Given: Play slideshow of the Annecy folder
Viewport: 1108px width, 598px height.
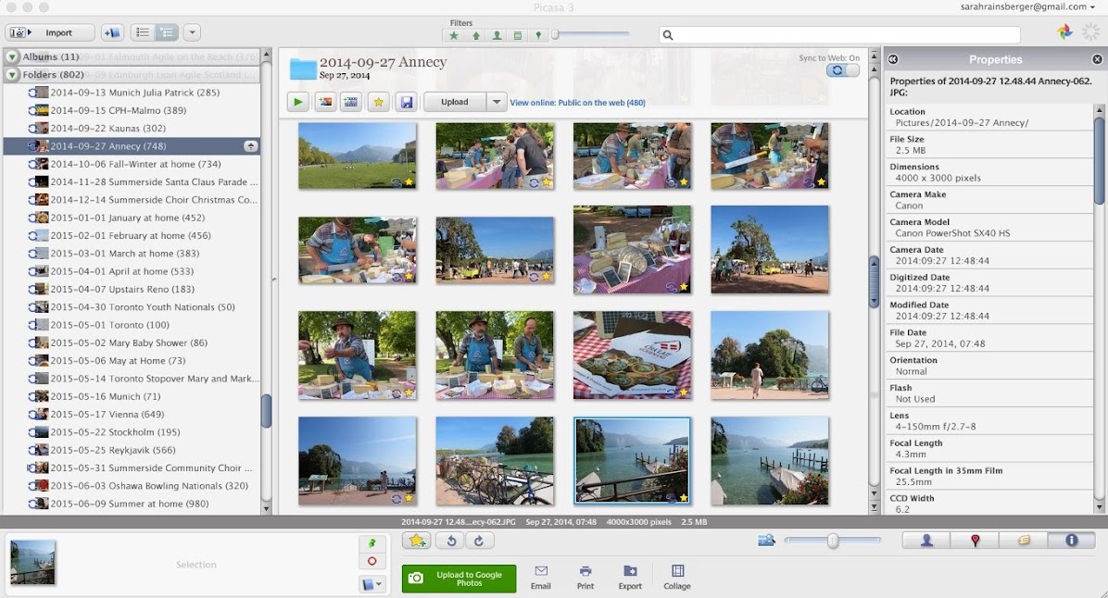Looking at the screenshot, I should pos(298,103).
